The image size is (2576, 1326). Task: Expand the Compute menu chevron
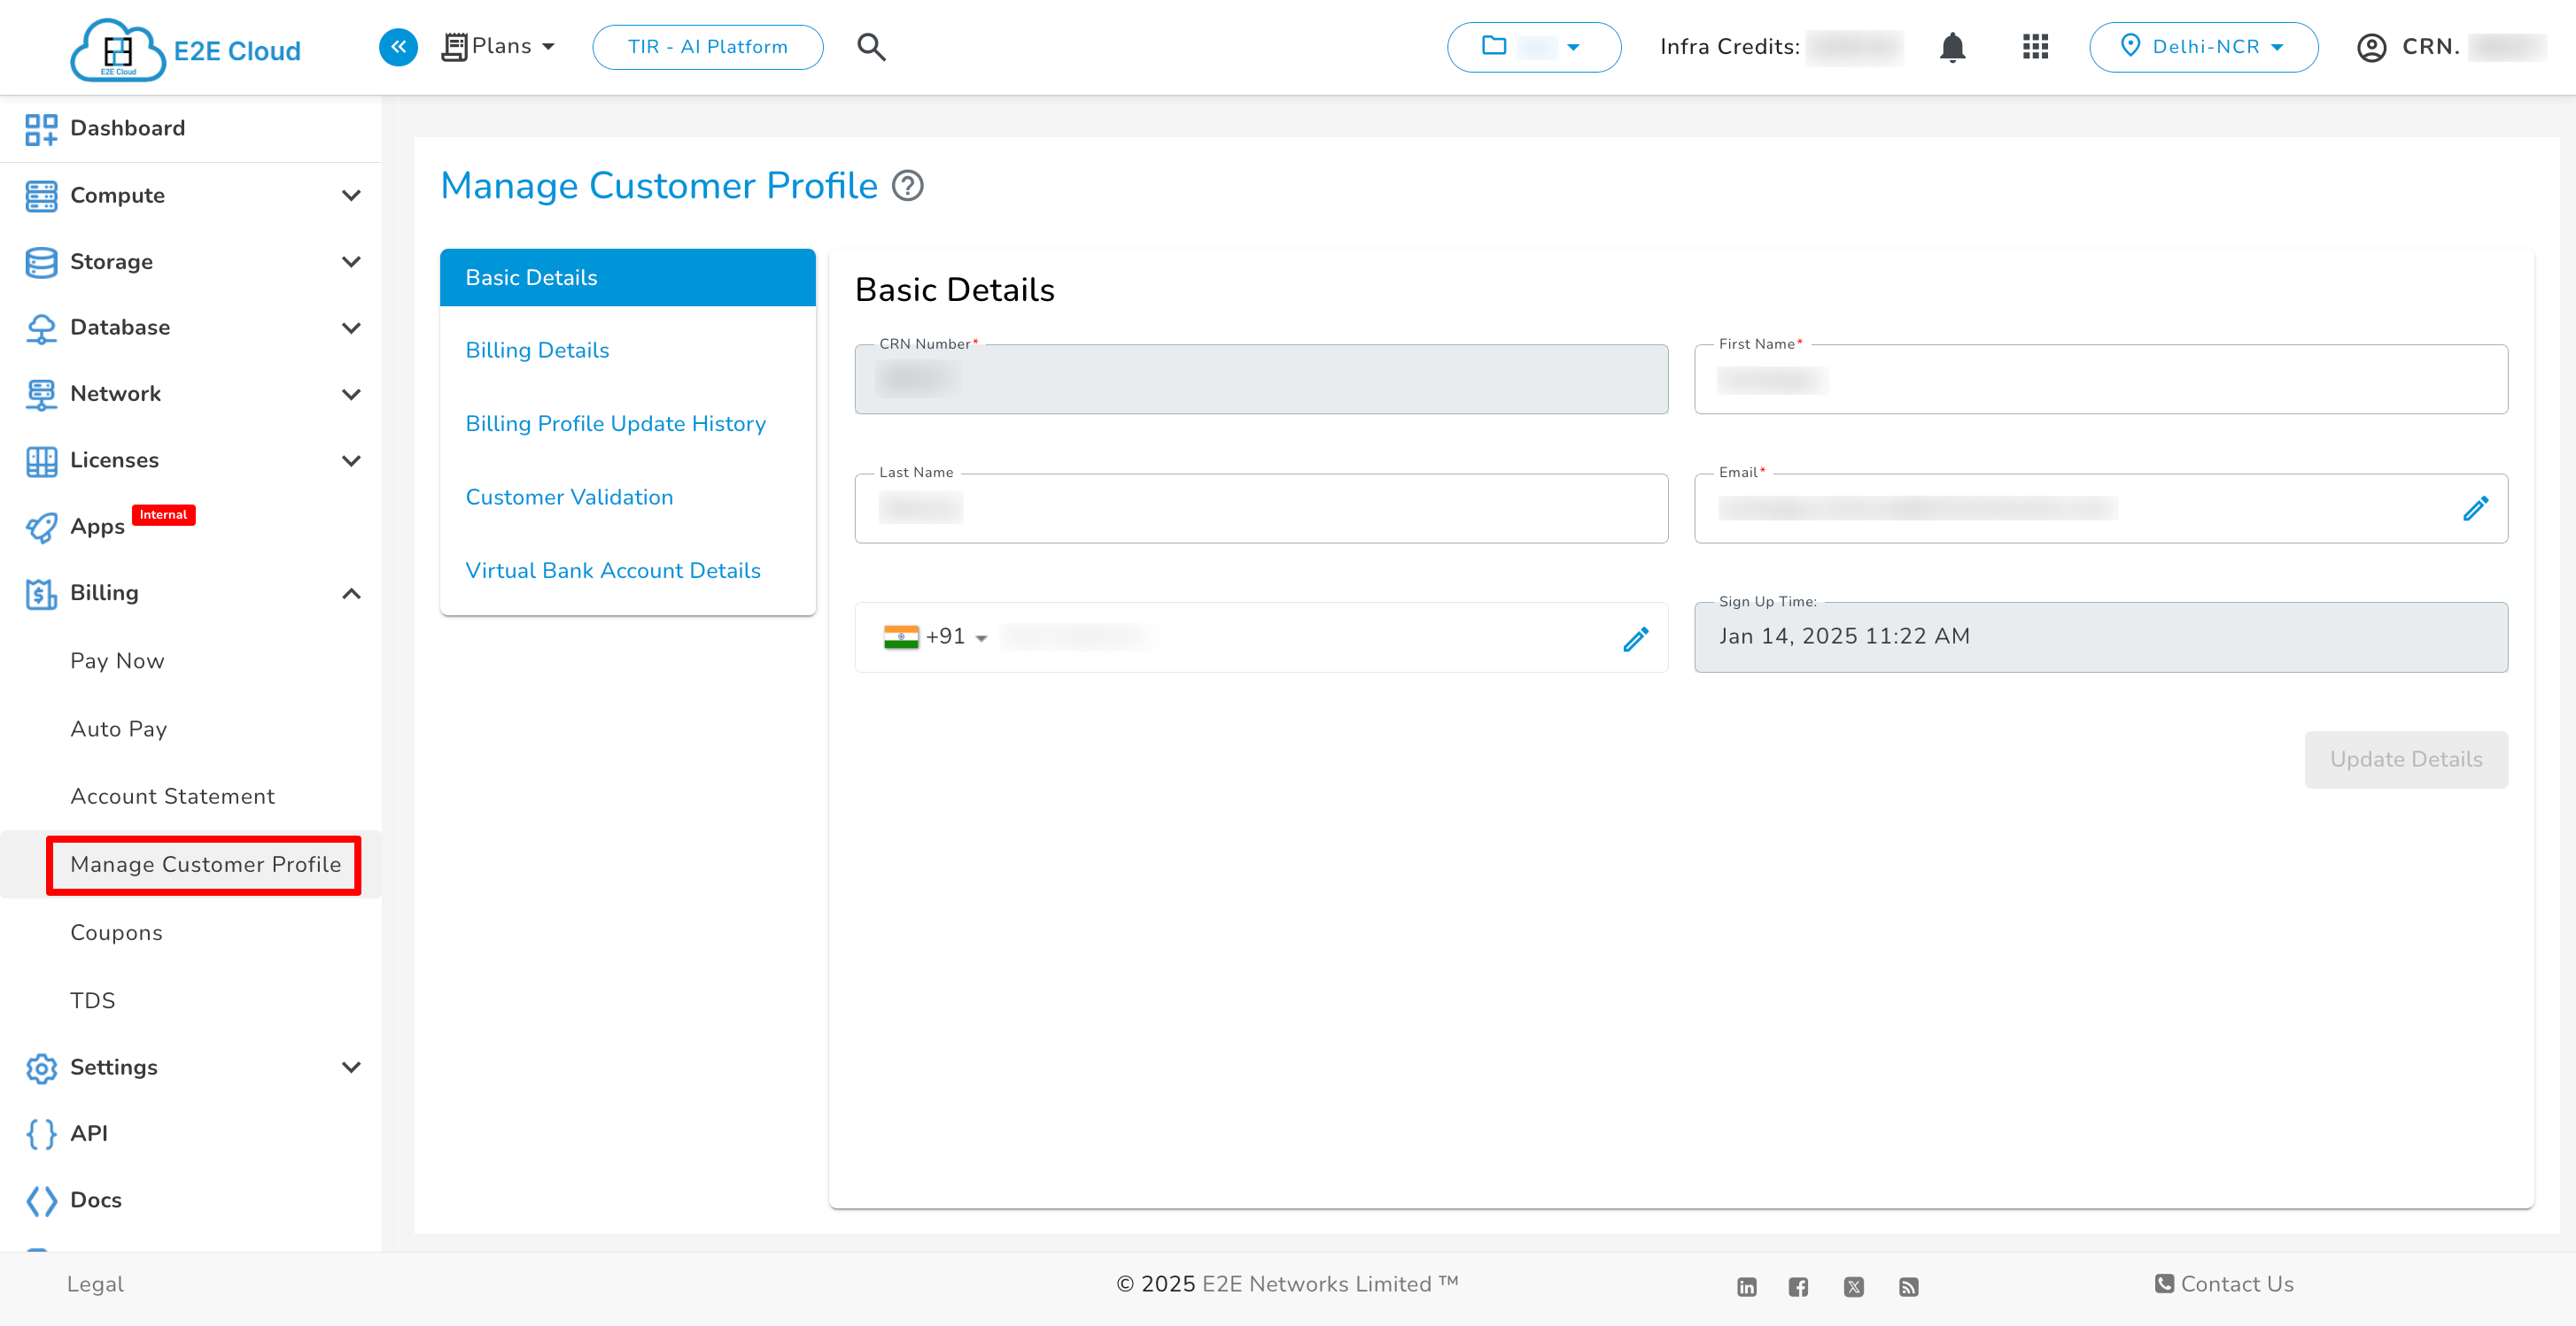click(x=351, y=196)
